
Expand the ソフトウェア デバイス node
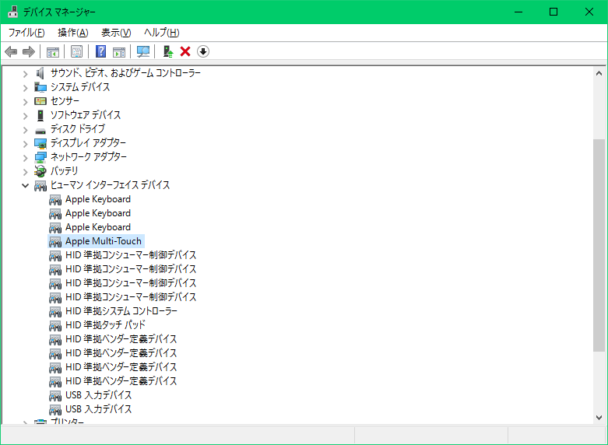tap(25, 115)
